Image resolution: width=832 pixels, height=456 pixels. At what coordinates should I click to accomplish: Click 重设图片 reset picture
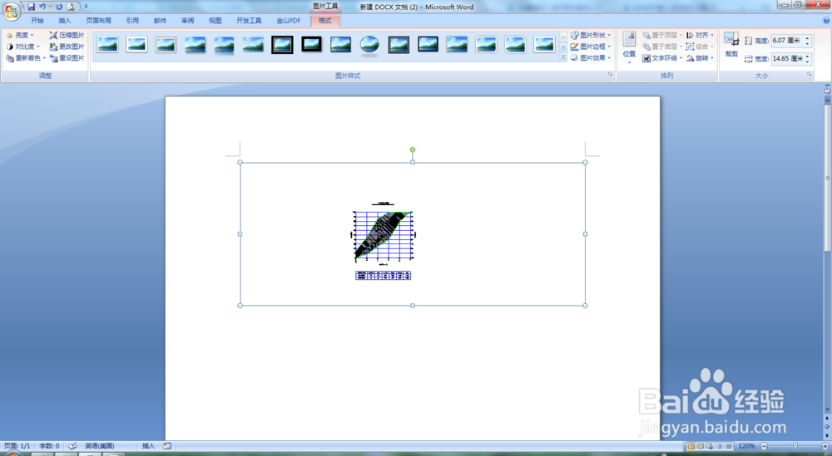pyautogui.click(x=67, y=58)
